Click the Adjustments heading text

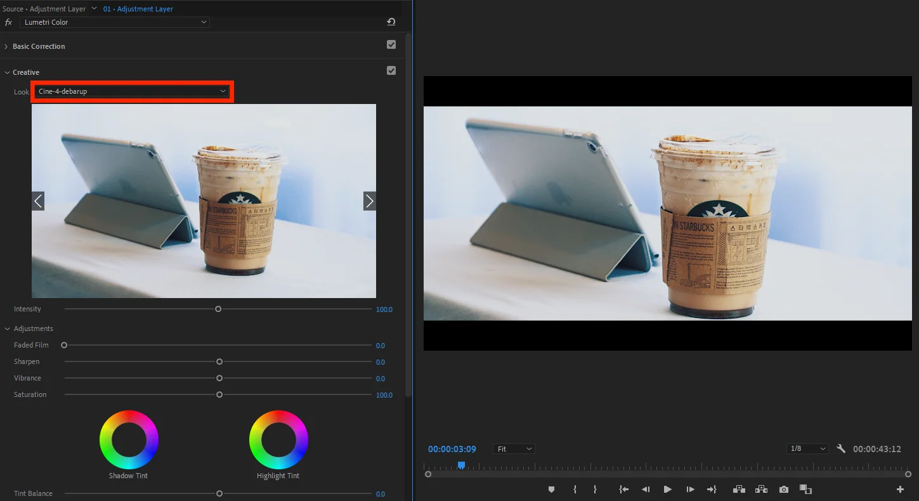34,329
